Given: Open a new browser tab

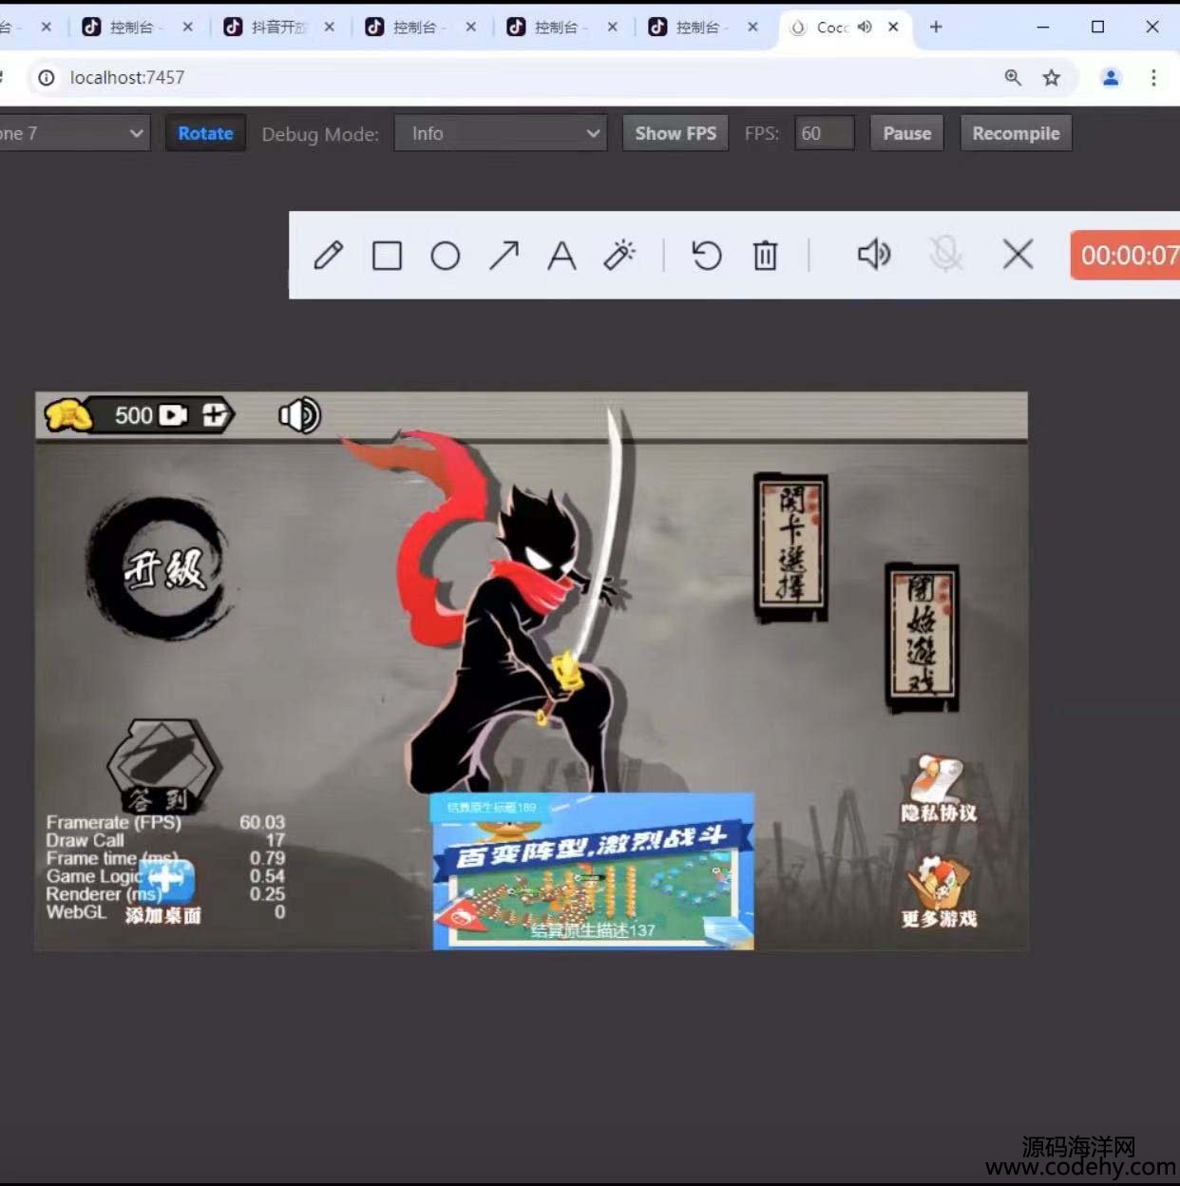Looking at the screenshot, I should [x=936, y=27].
